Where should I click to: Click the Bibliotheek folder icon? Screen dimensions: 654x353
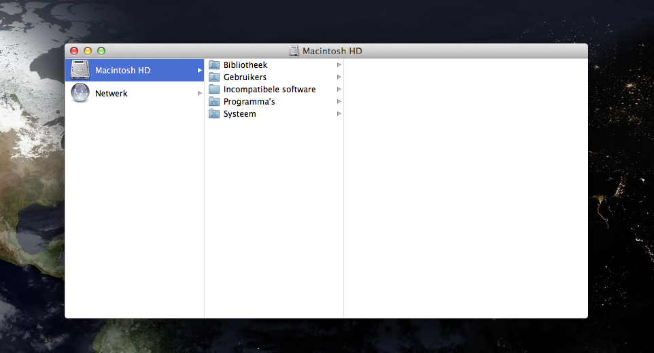(214, 64)
